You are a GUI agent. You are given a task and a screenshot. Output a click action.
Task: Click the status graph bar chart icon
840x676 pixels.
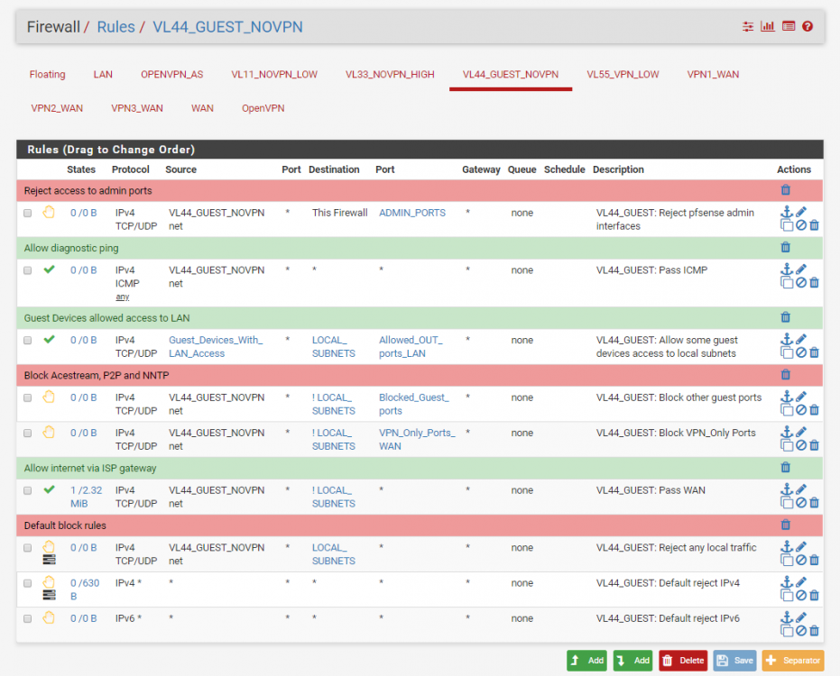tap(768, 26)
